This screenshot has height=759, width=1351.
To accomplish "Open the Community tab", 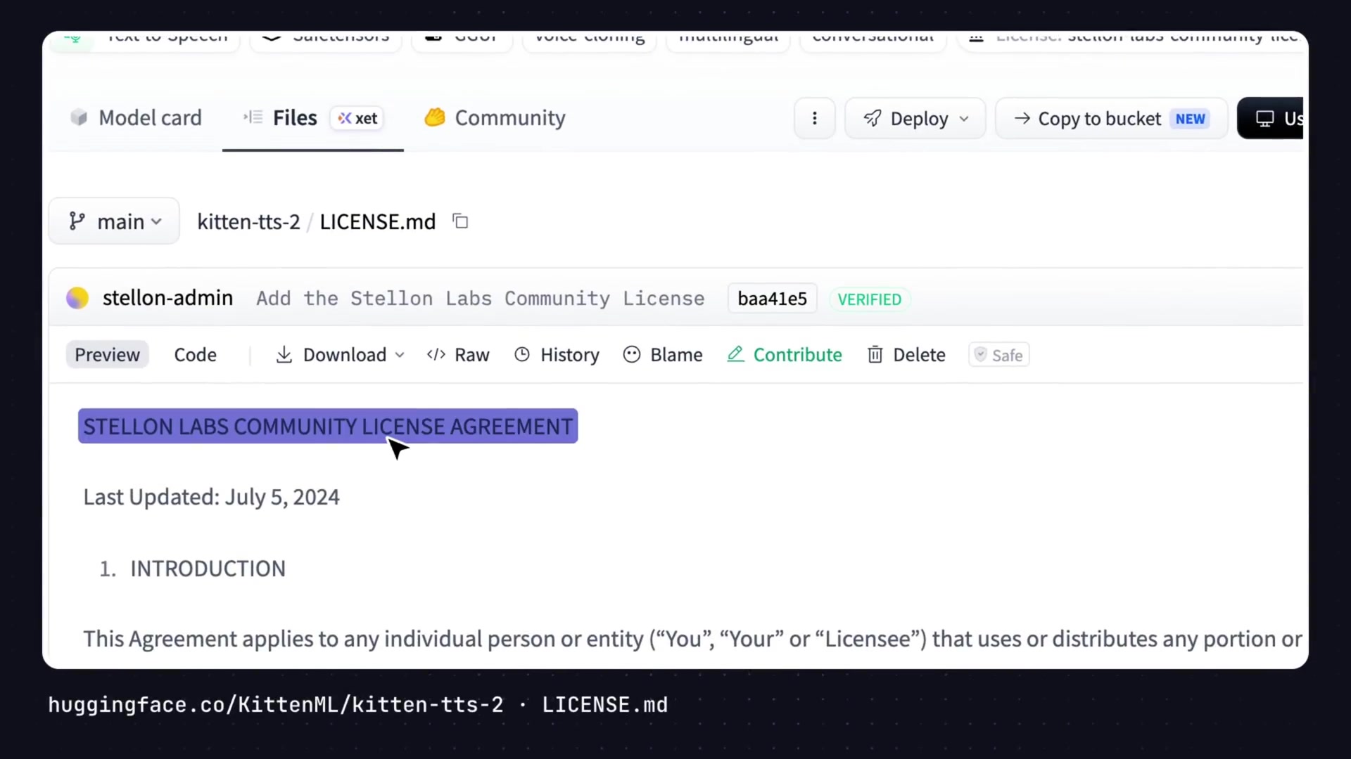I will click(x=495, y=118).
